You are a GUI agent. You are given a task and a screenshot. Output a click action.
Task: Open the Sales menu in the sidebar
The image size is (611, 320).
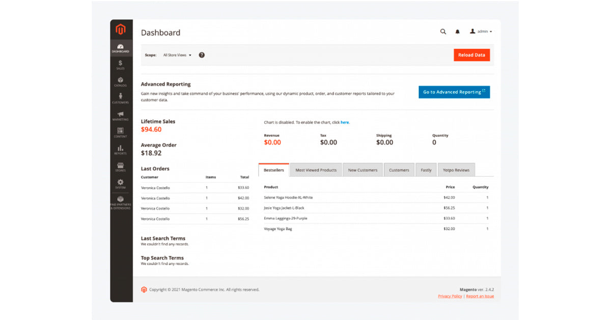pyautogui.click(x=120, y=64)
